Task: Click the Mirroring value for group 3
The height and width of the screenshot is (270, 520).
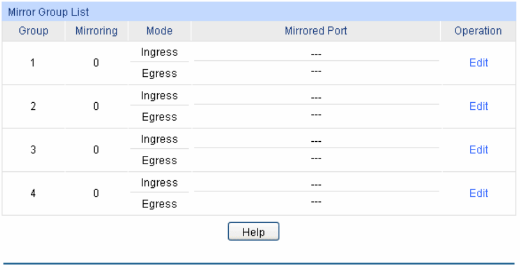Action: click(x=96, y=150)
